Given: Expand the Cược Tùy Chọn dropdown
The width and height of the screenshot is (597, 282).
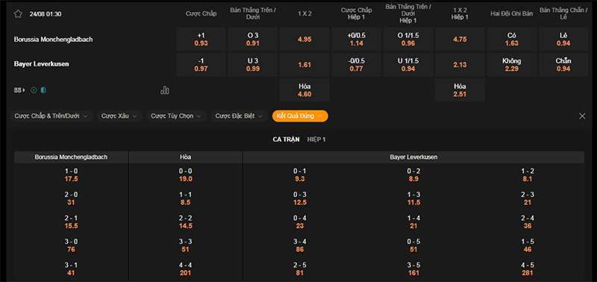Looking at the screenshot, I should (x=177, y=116).
